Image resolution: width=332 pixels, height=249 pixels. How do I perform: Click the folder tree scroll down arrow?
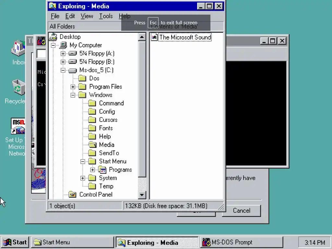pyautogui.click(x=142, y=195)
